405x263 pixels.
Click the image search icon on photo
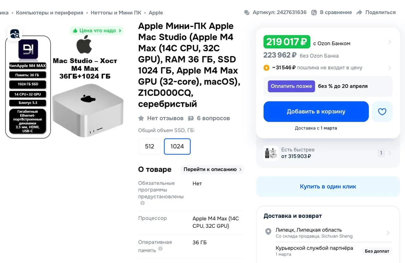(x=15, y=34)
